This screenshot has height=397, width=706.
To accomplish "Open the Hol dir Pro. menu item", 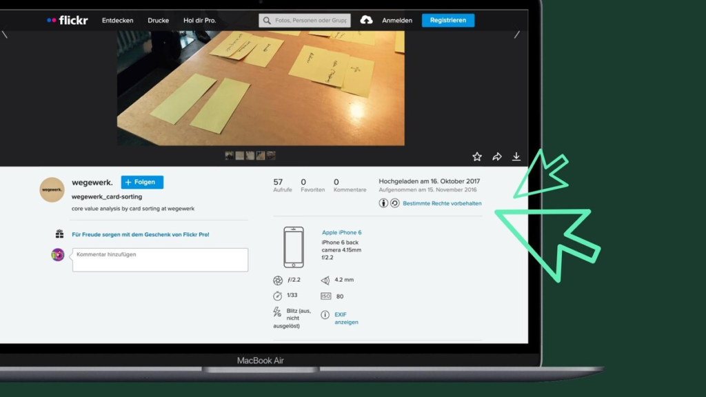I will coord(199,20).
